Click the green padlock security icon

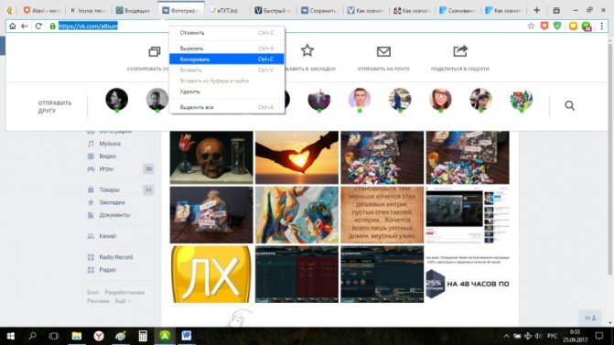52,27
